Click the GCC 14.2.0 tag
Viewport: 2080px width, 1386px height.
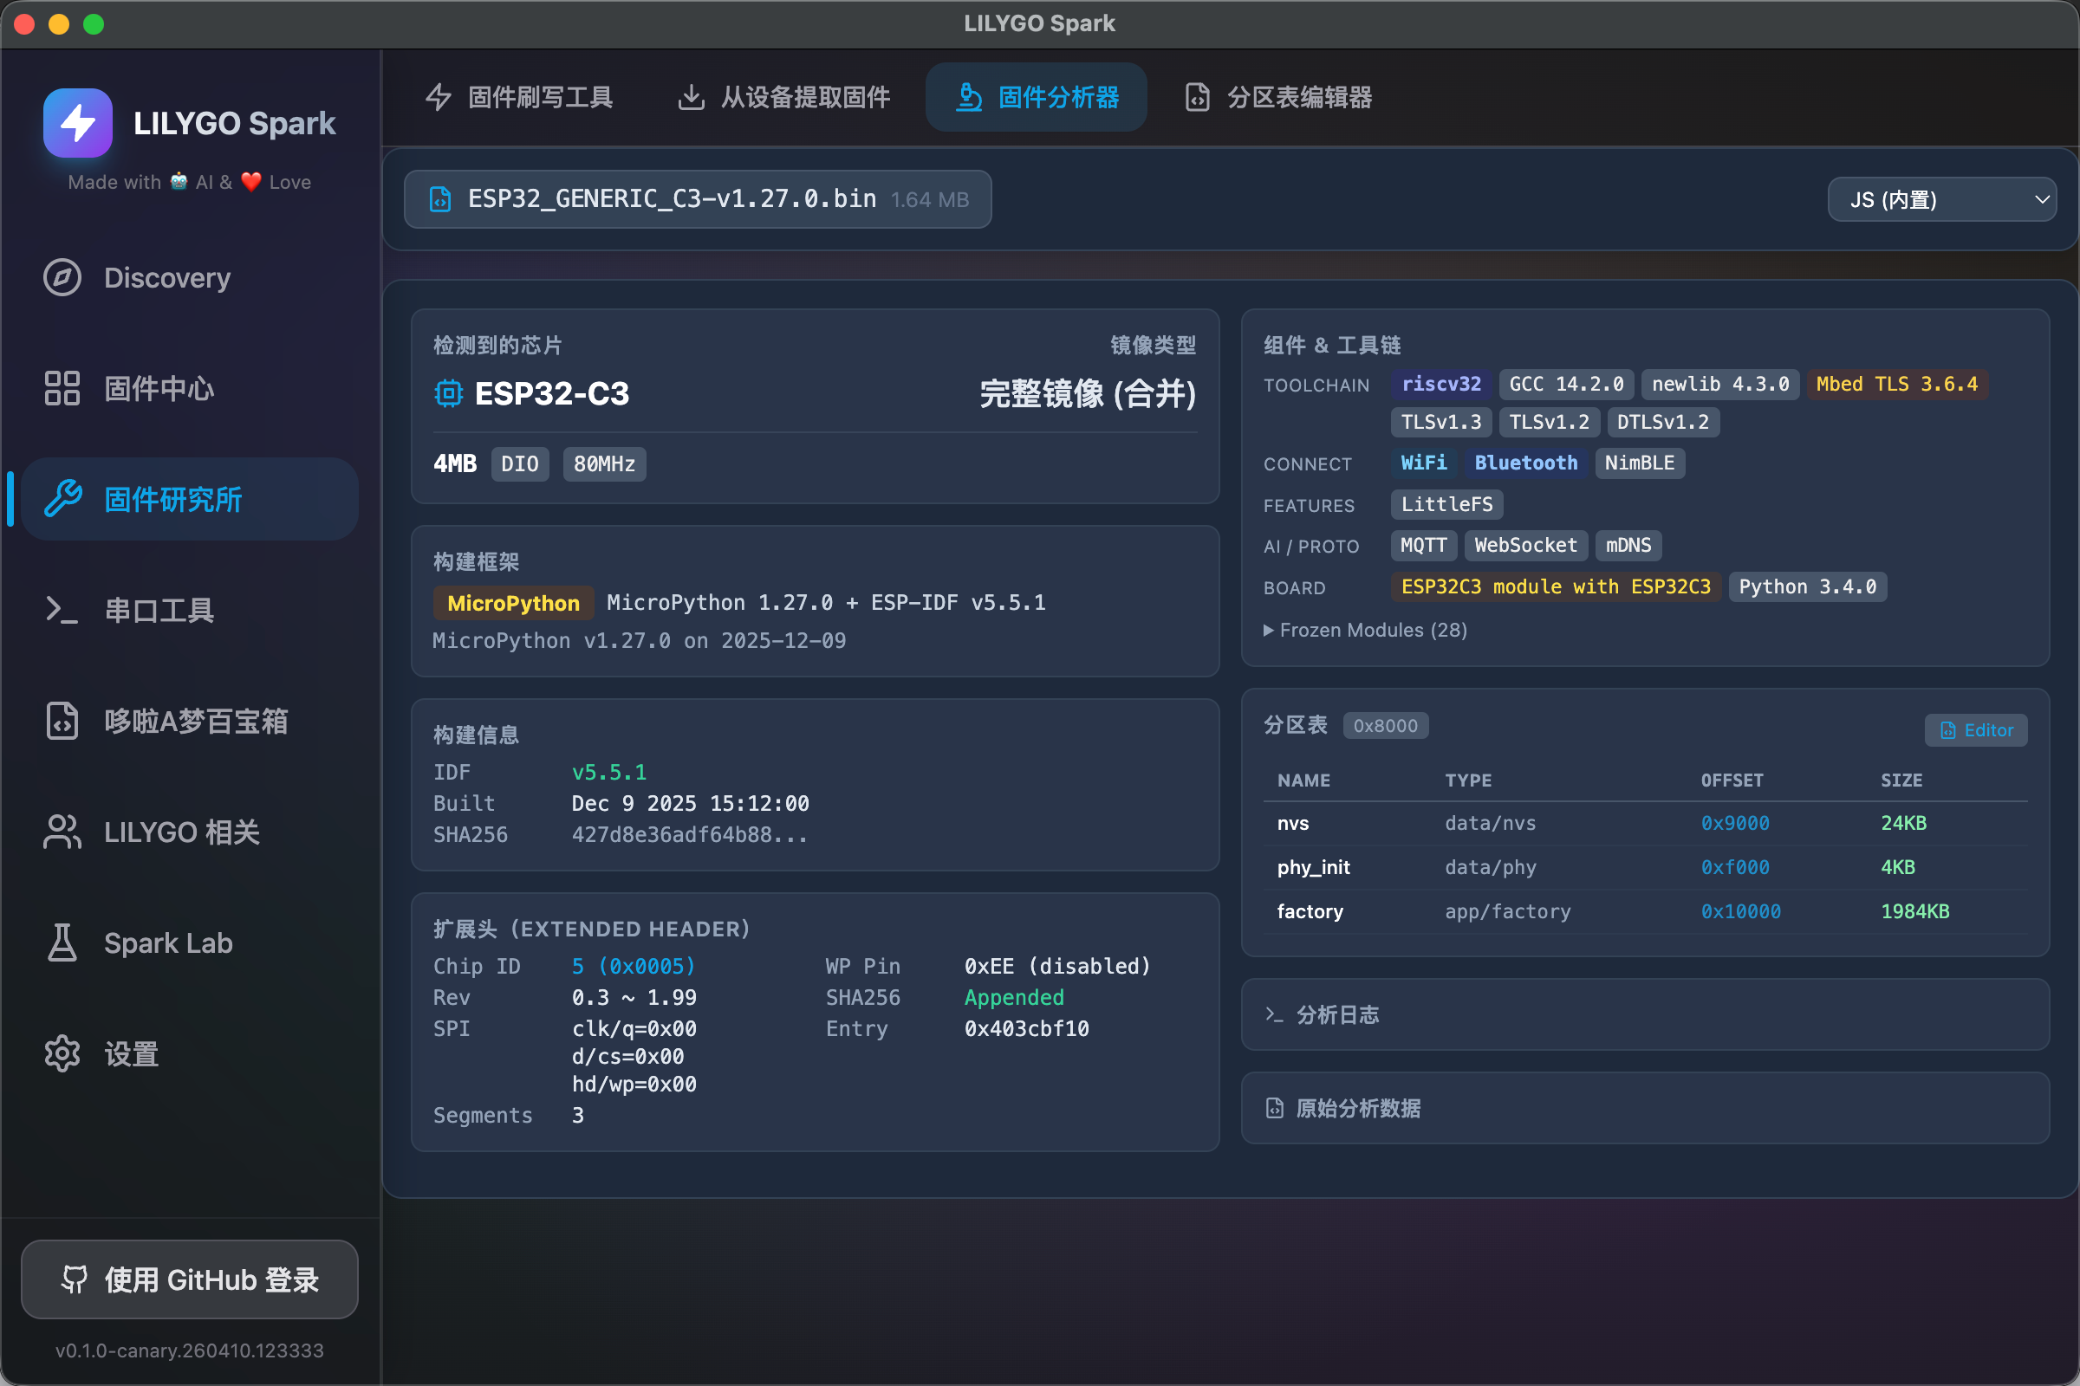click(x=1566, y=384)
